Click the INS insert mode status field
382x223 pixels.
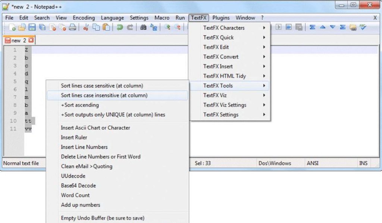(363, 163)
